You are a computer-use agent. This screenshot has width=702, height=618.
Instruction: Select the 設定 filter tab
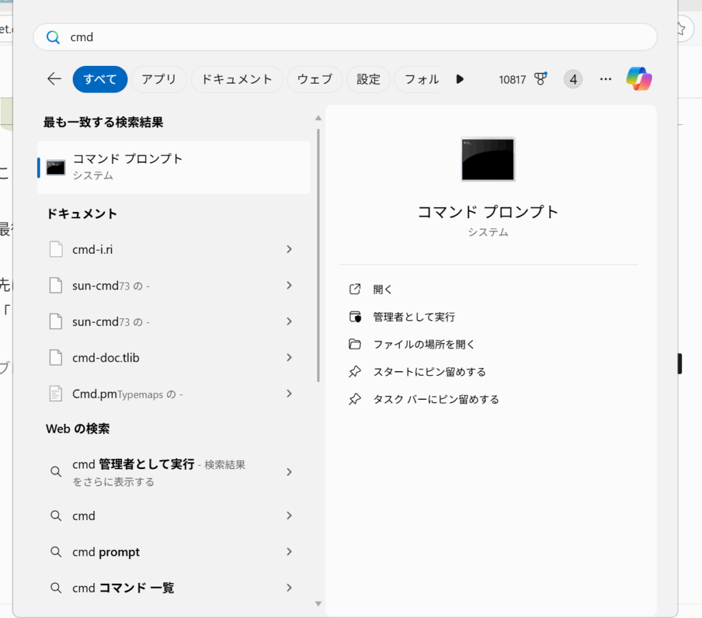coord(368,80)
